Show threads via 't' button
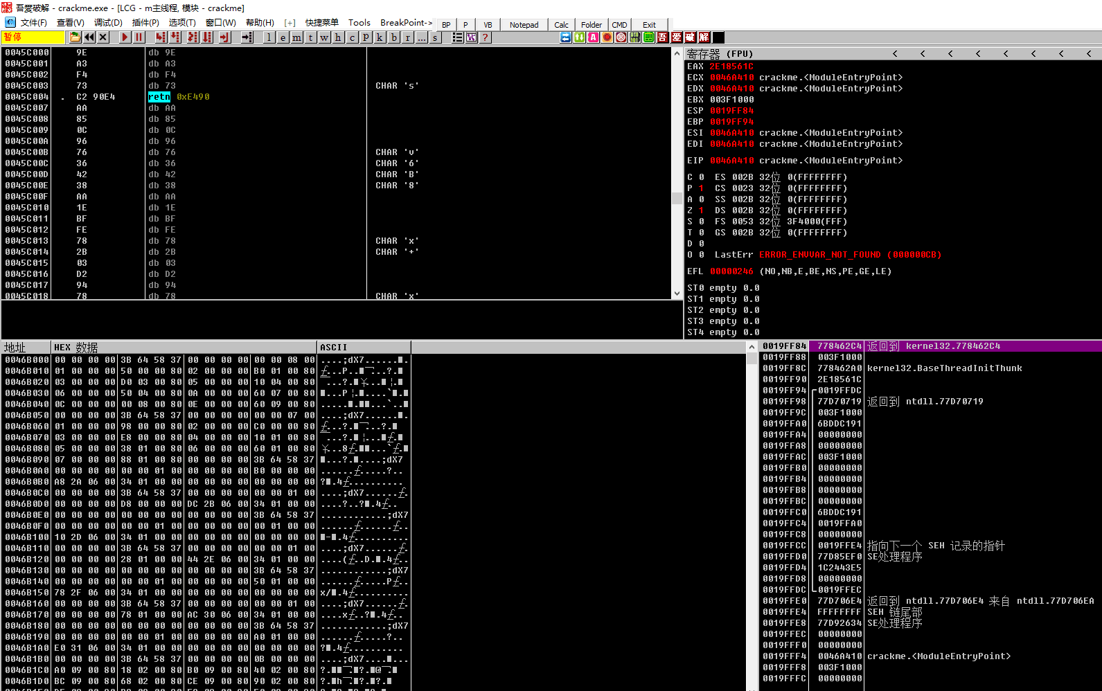This screenshot has height=691, width=1102. coord(311,37)
